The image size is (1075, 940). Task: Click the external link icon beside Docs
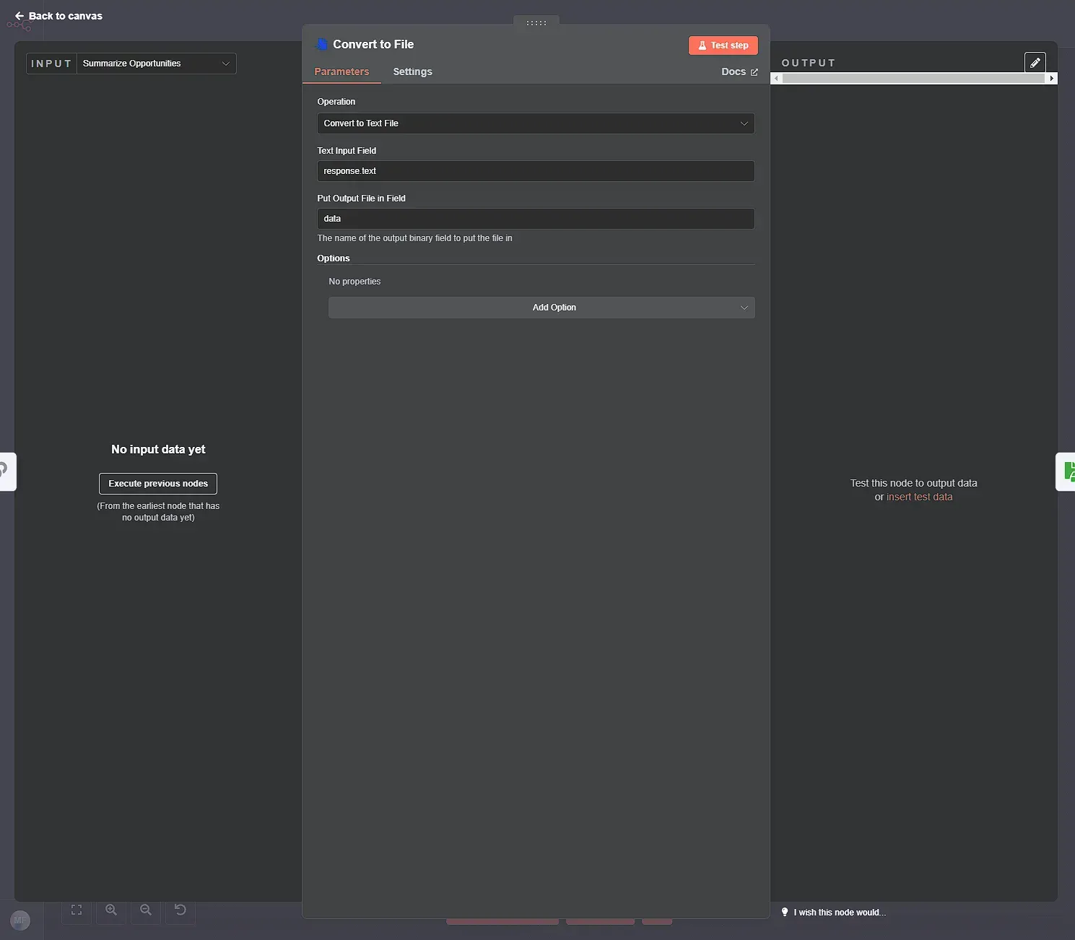[x=754, y=72]
